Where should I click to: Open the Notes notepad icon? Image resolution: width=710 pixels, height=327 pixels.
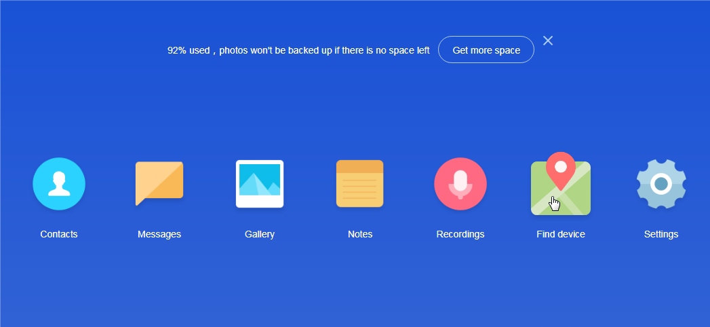tap(360, 184)
